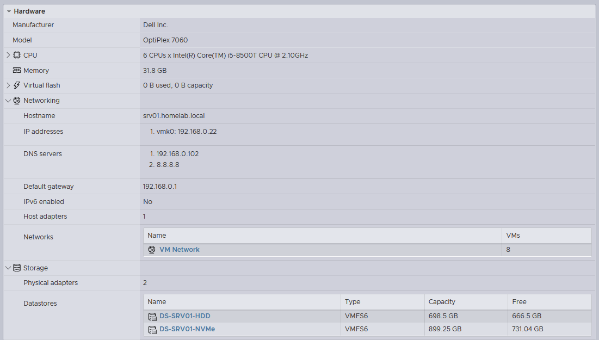Sort datastores by Capacity column header
Screen dimensions: 599x340
coord(442,302)
